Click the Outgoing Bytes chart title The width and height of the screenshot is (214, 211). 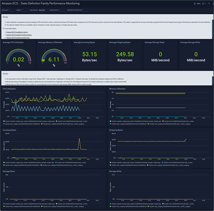[x=116, y=130]
